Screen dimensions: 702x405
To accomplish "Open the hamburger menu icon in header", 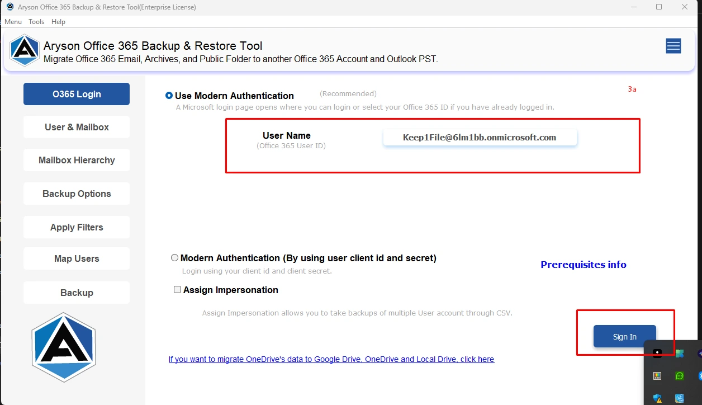I will pyautogui.click(x=673, y=46).
